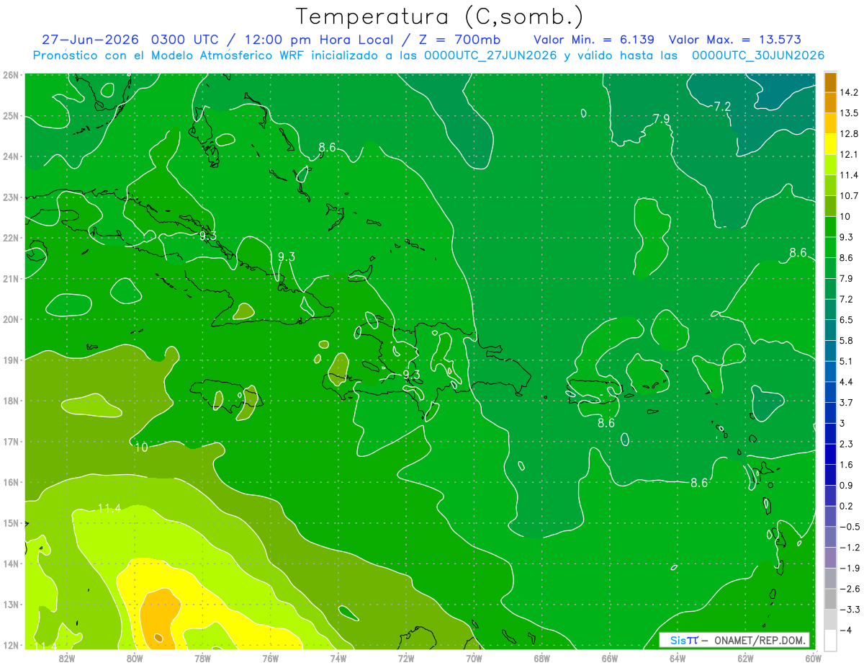Click the "20N" latitude axis label
The height and width of the screenshot is (668, 864).
(10, 319)
